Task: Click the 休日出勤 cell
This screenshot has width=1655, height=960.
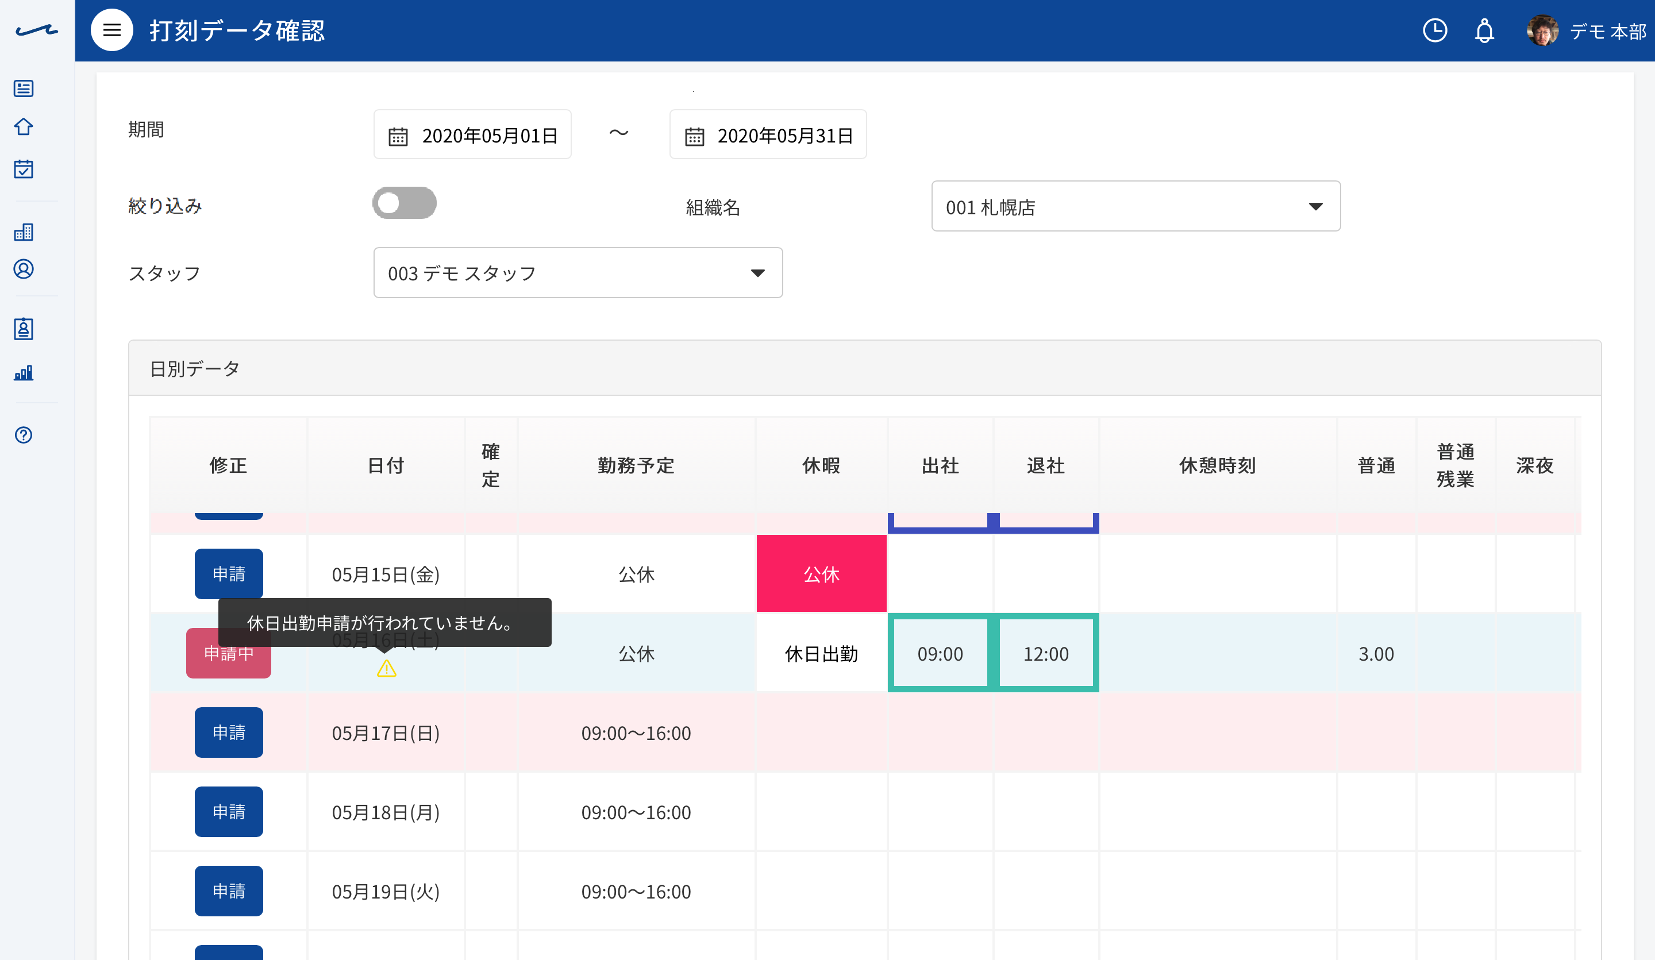Action: 821,653
